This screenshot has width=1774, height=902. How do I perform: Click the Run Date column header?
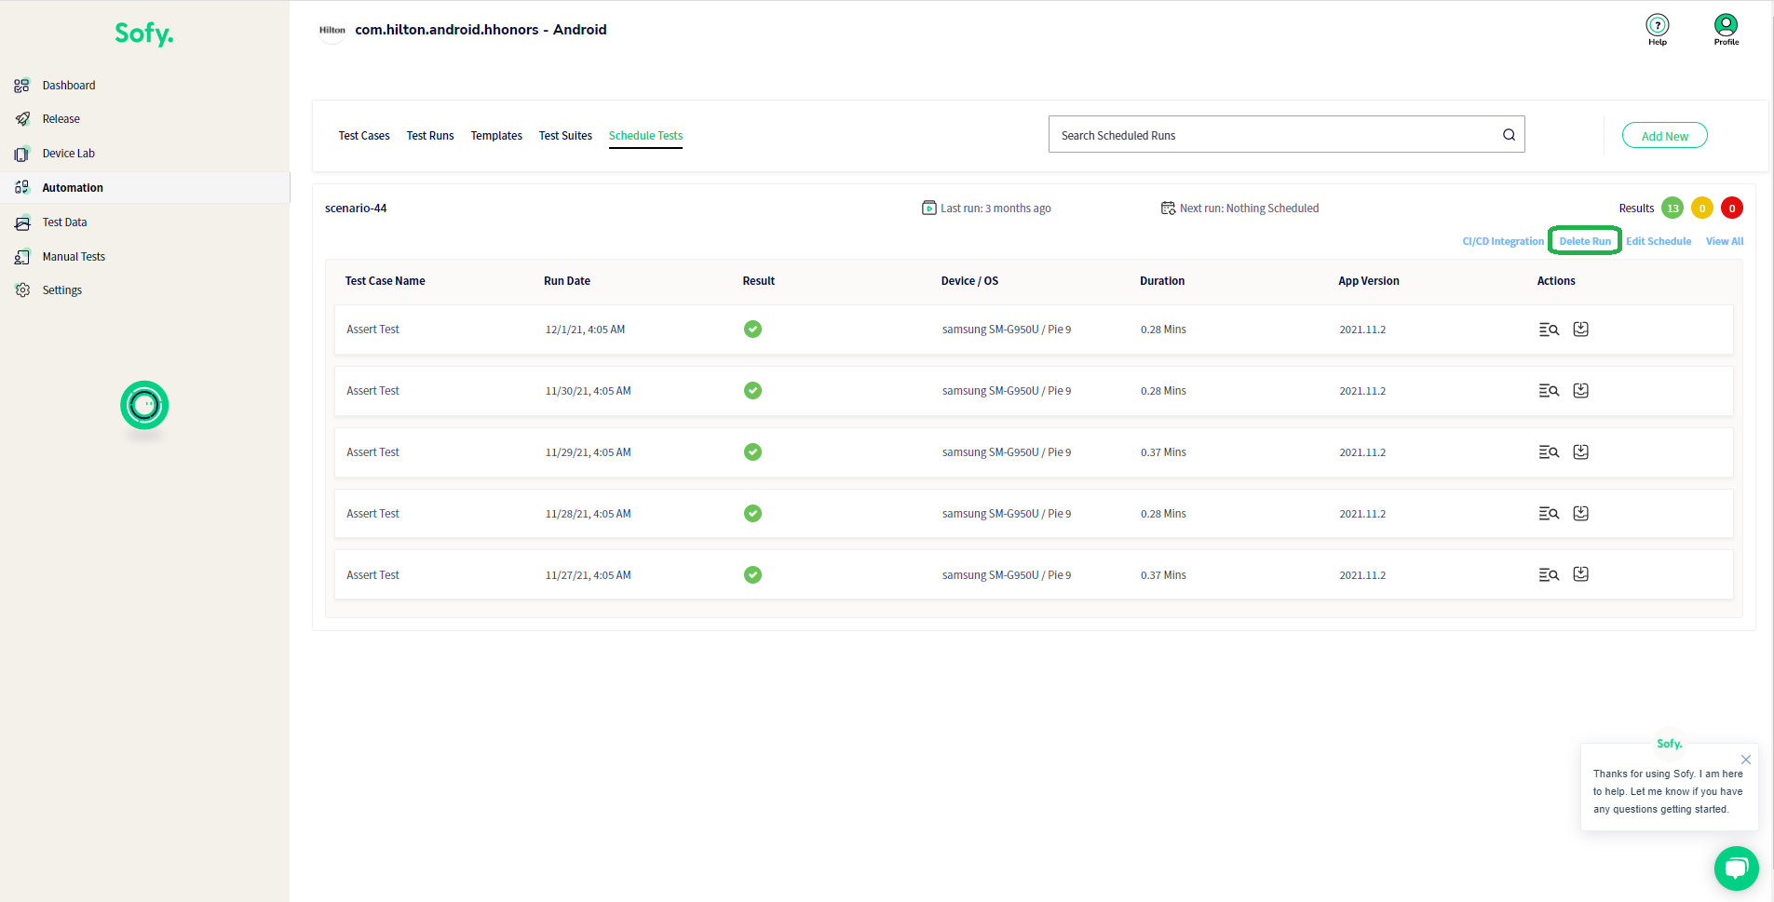[x=567, y=281]
